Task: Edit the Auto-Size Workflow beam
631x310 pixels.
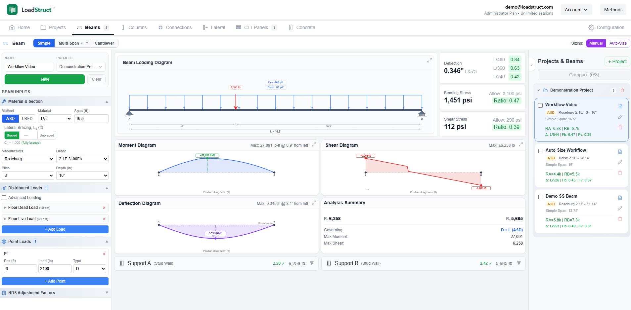Action: 620,162
